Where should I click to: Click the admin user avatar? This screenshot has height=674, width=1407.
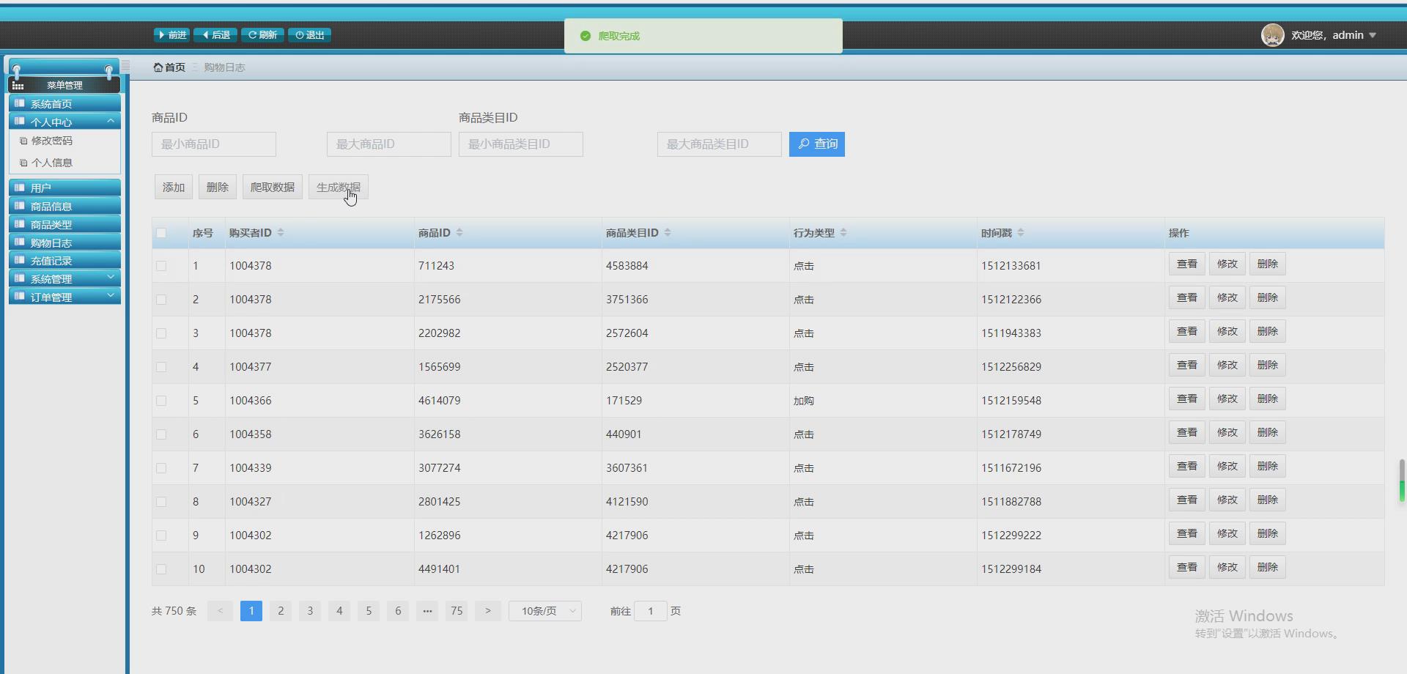point(1272,35)
